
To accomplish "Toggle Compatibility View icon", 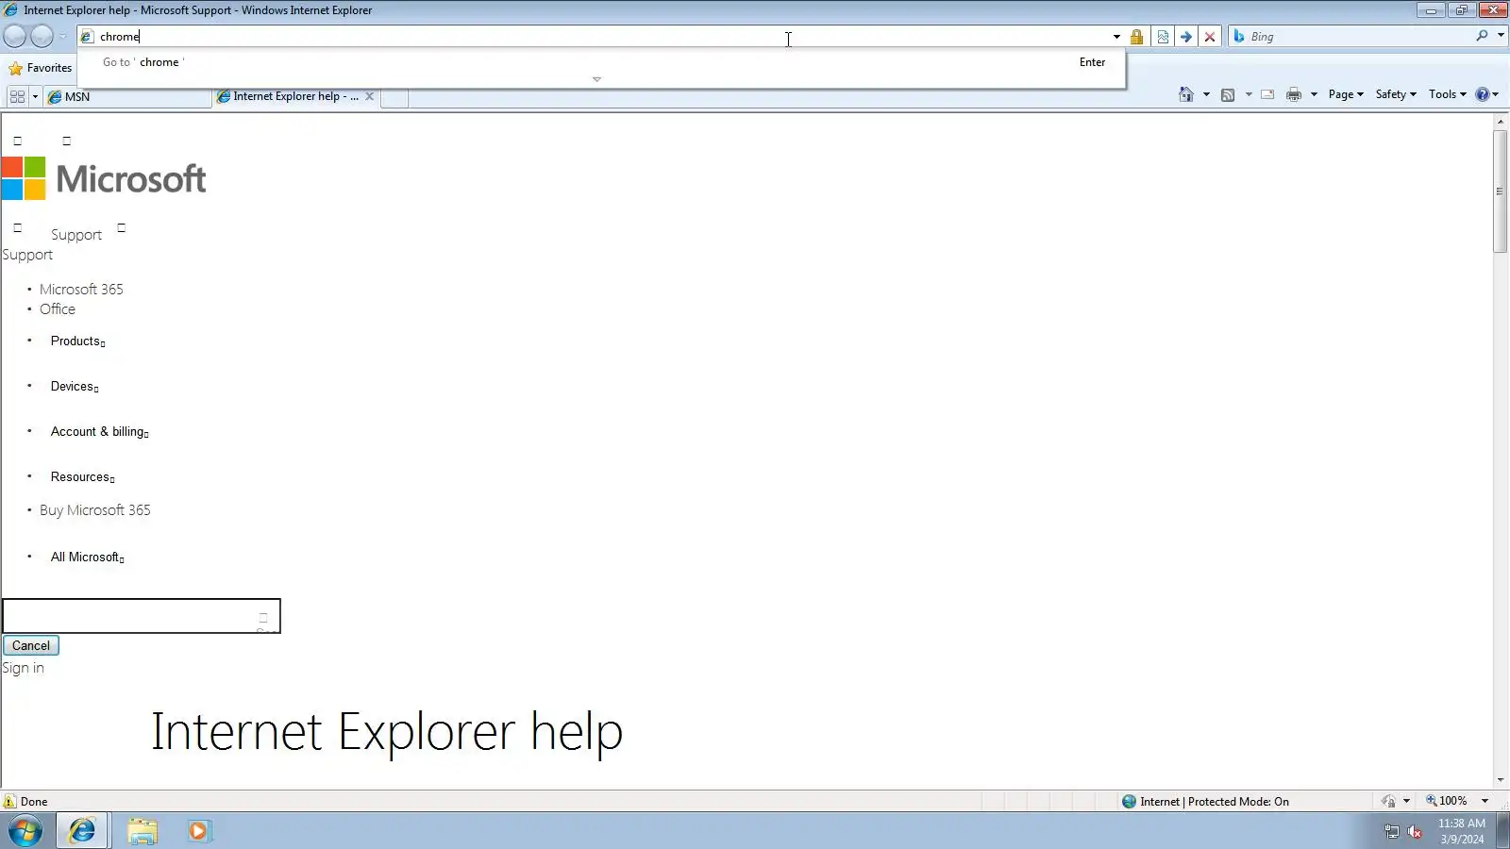I will 1163,37.
